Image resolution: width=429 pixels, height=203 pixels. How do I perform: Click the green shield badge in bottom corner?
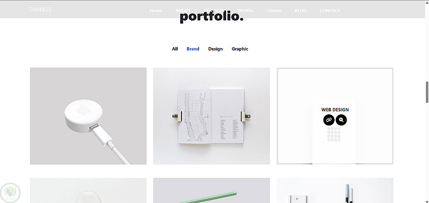coord(10,193)
